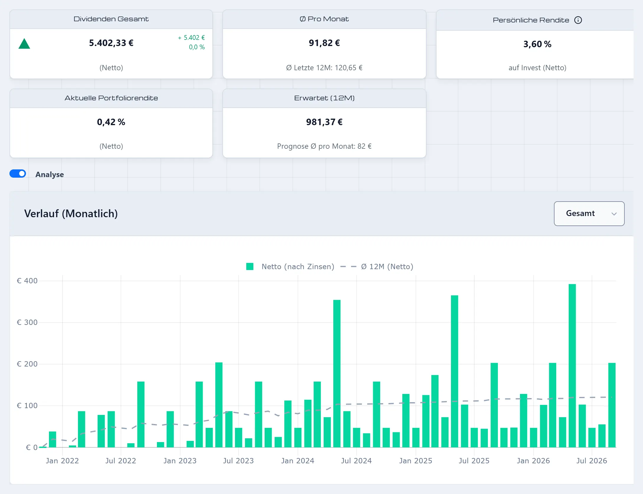Click the Prognose Ø pro Monat: 82 € text
This screenshot has width=643, height=494.
324,146
